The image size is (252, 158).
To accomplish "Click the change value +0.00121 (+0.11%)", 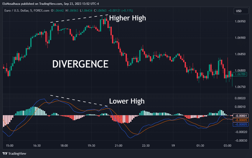I will pyautogui.click(x=121, y=11).
